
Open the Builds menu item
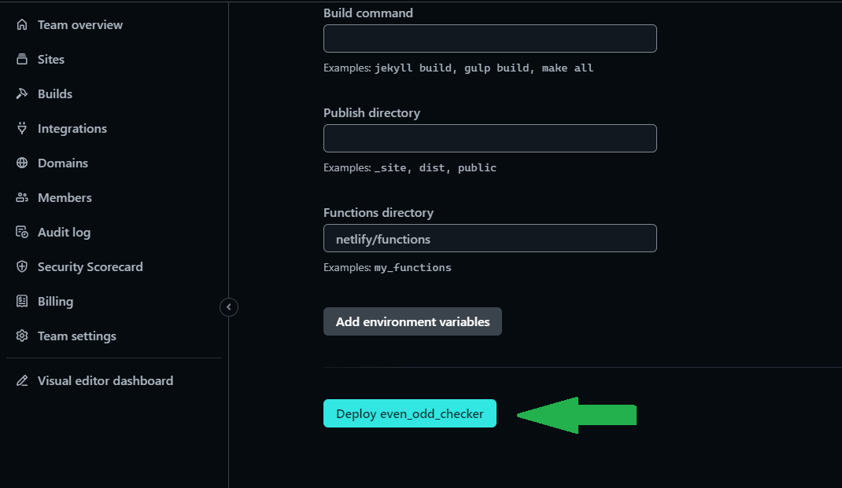coord(55,94)
